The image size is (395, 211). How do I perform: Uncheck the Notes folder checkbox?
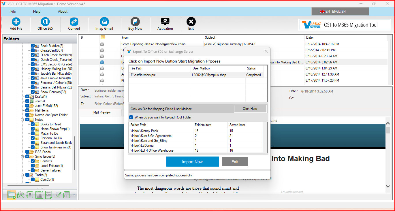(x=27, y=120)
